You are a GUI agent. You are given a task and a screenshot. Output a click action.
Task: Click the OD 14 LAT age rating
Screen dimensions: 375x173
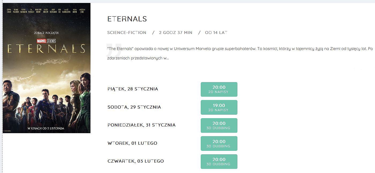(x=216, y=33)
